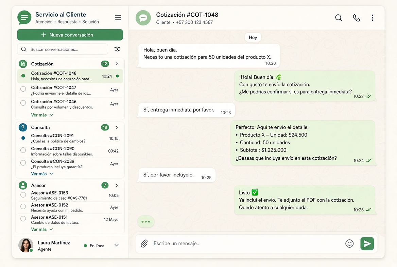The image size is (397, 267).
Task: Select radio for Consulta #CON-2090
Action: (x=23, y=150)
